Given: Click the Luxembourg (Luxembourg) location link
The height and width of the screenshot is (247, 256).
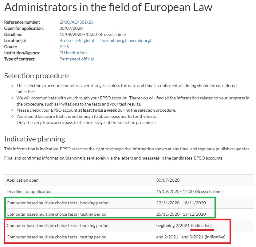Looking at the screenshot, I should click(126, 41).
